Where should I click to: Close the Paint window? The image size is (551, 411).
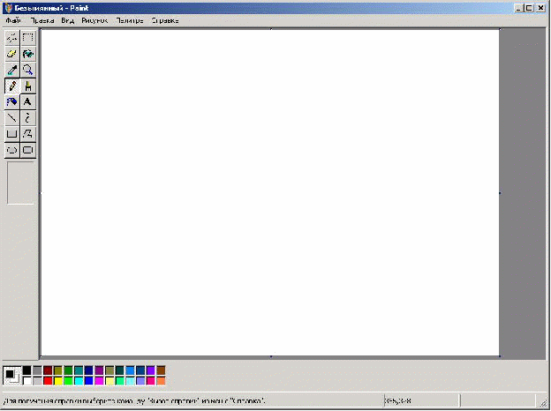540,9
